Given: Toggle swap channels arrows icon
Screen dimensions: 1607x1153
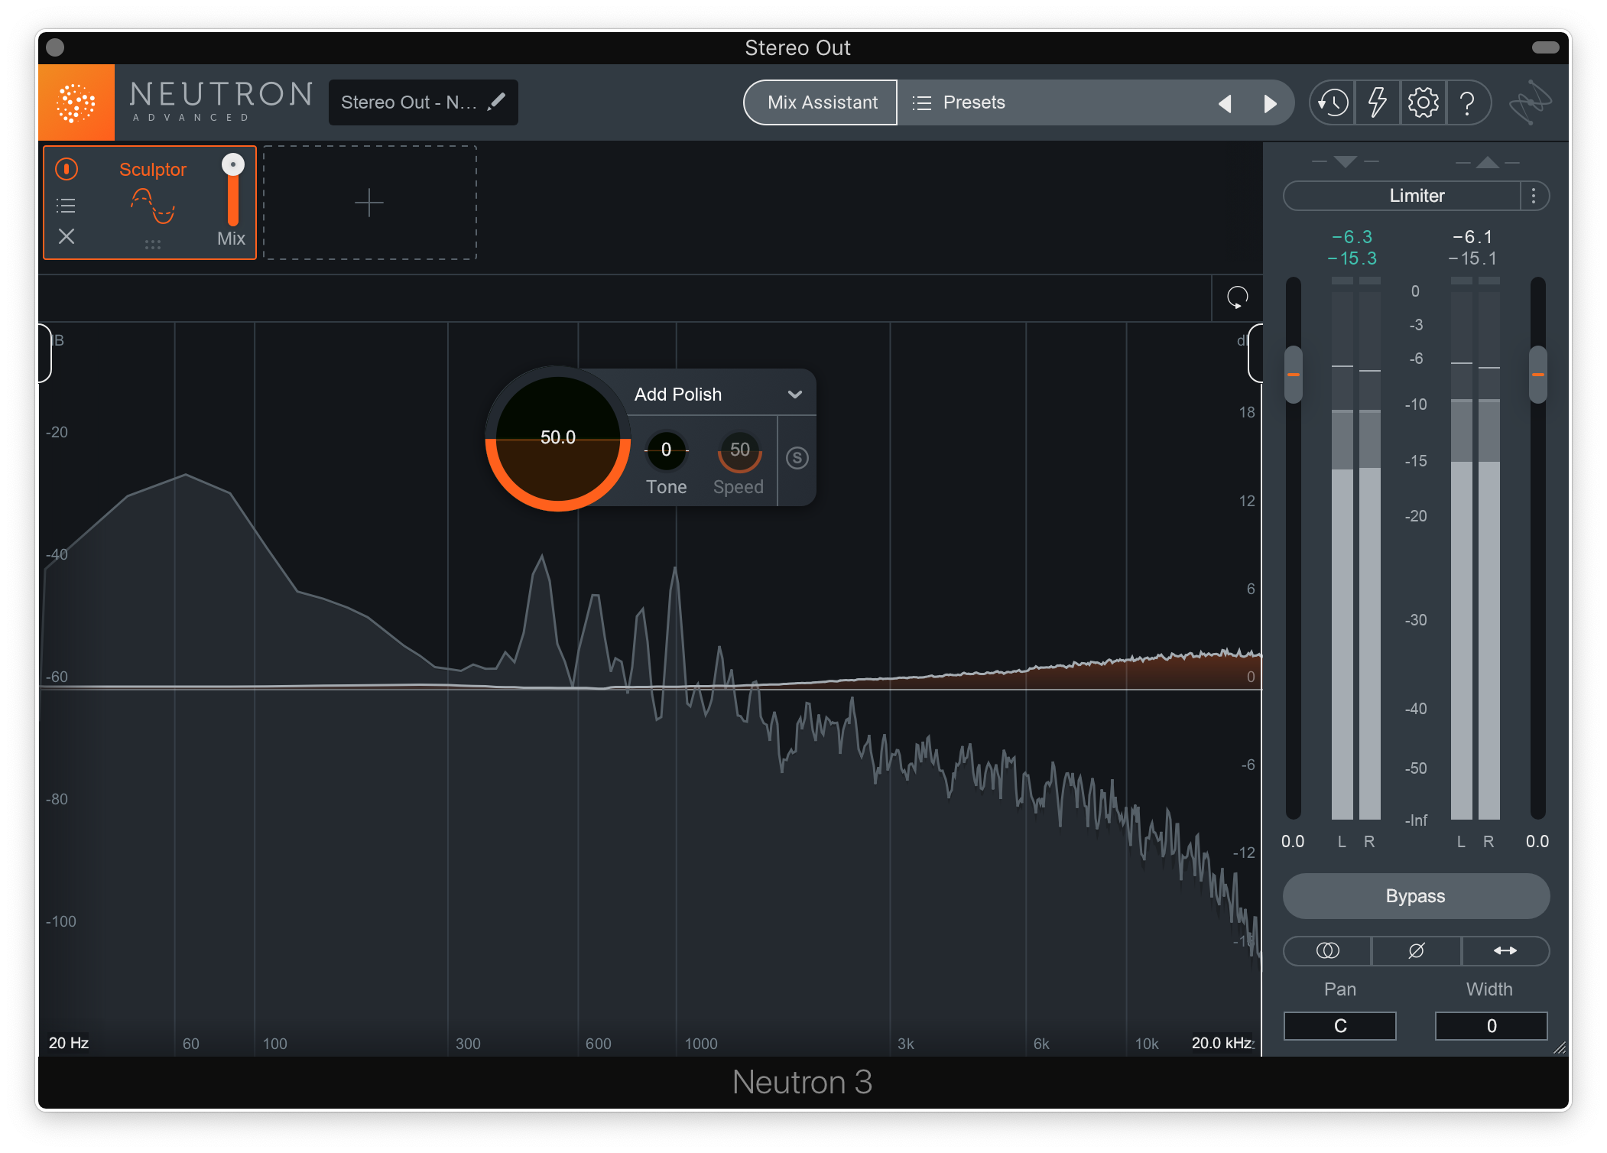Looking at the screenshot, I should coord(1505,950).
